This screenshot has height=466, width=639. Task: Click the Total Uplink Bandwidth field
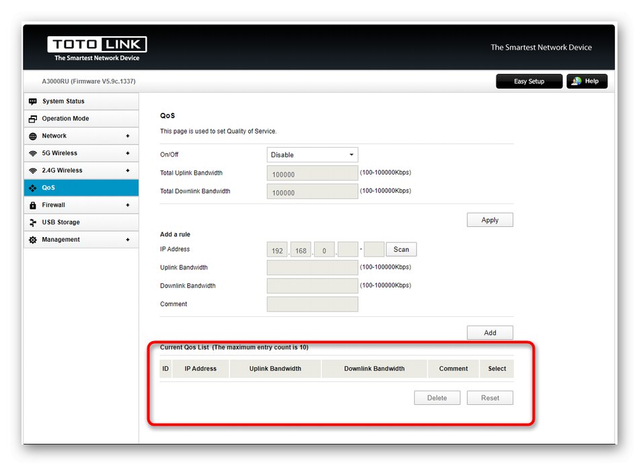[312, 173]
